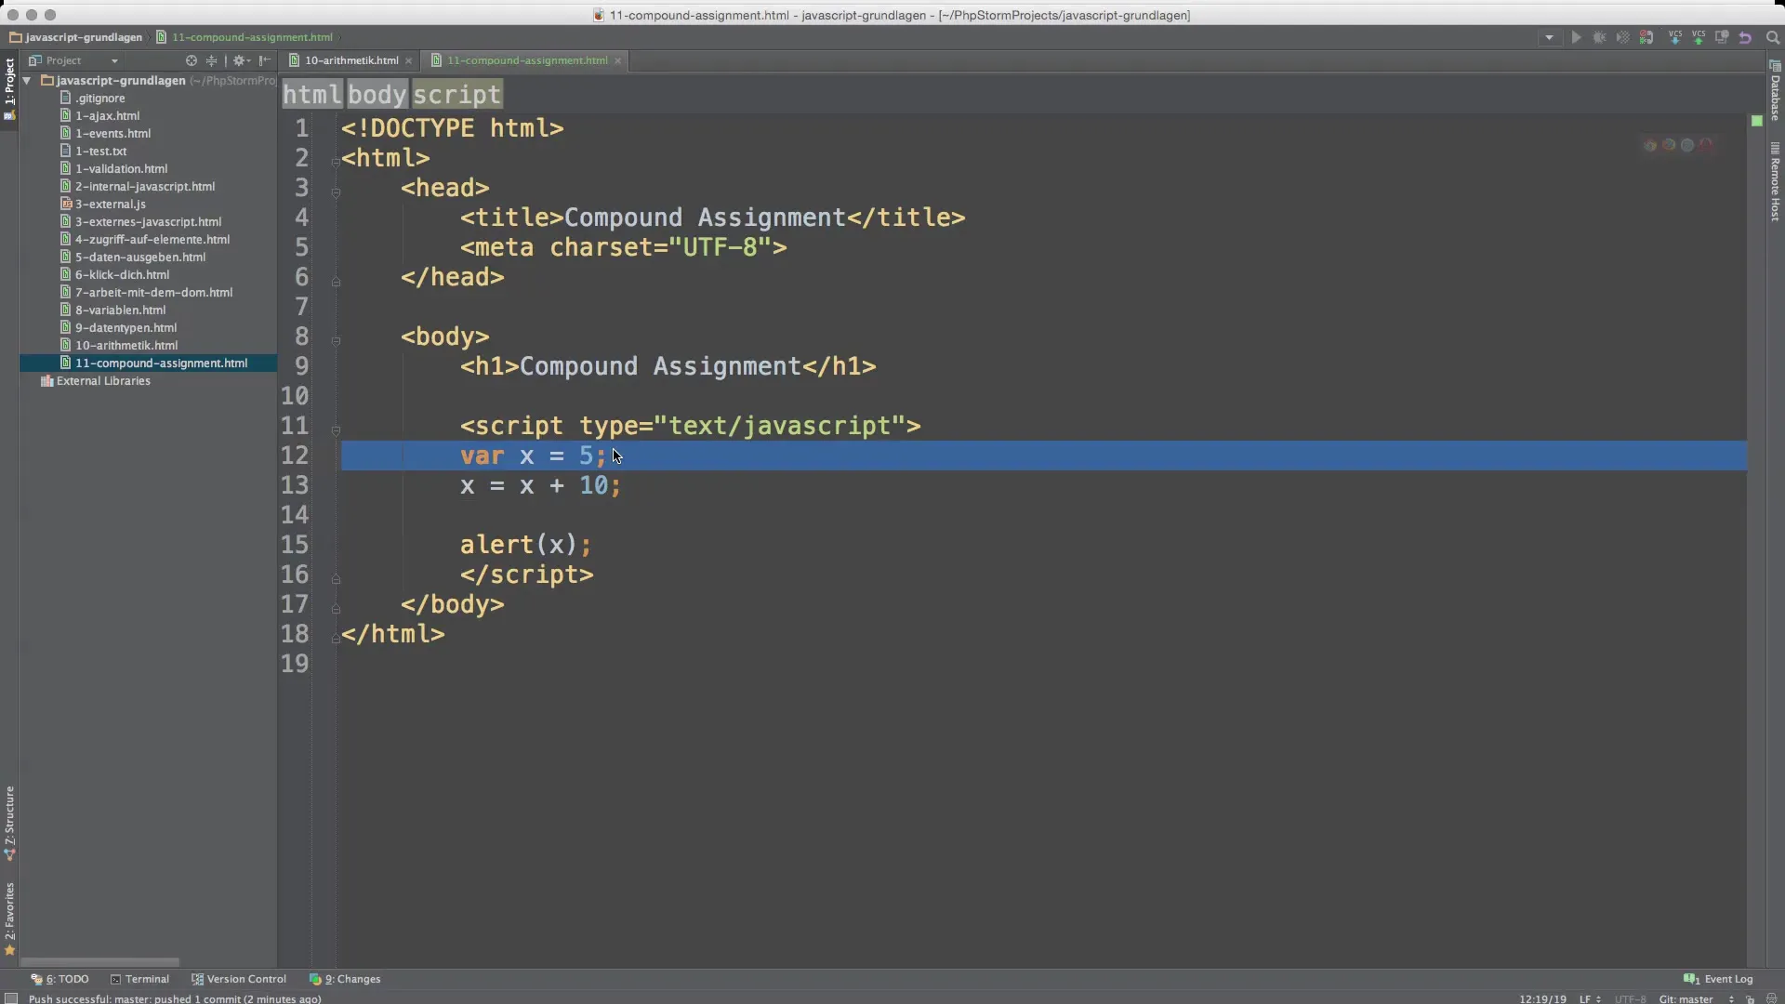Open Project panel settings gear menu
Screen dimensions: 1785x1004
coord(241,60)
